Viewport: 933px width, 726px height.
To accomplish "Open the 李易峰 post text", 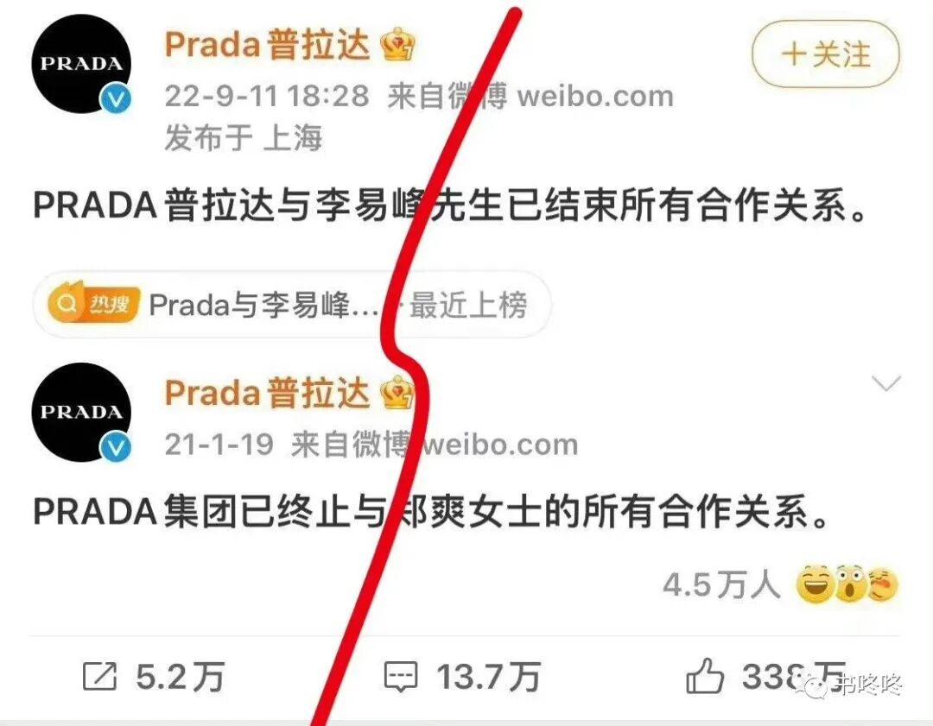I will pos(450,205).
